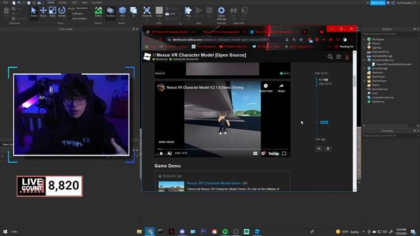Toggle captions on the embedded video
This screenshot has width=420, height=236.
point(255,153)
